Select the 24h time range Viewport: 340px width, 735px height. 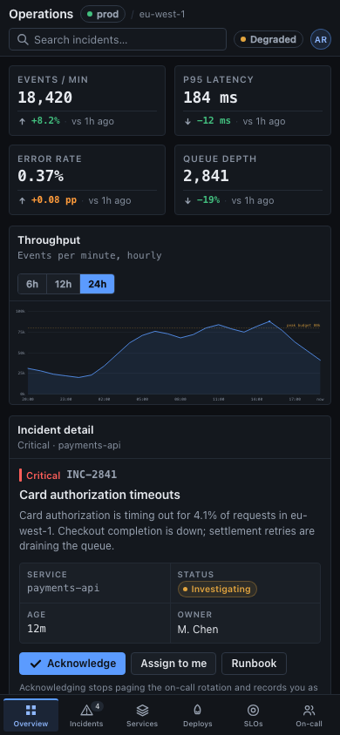pos(97,284)
